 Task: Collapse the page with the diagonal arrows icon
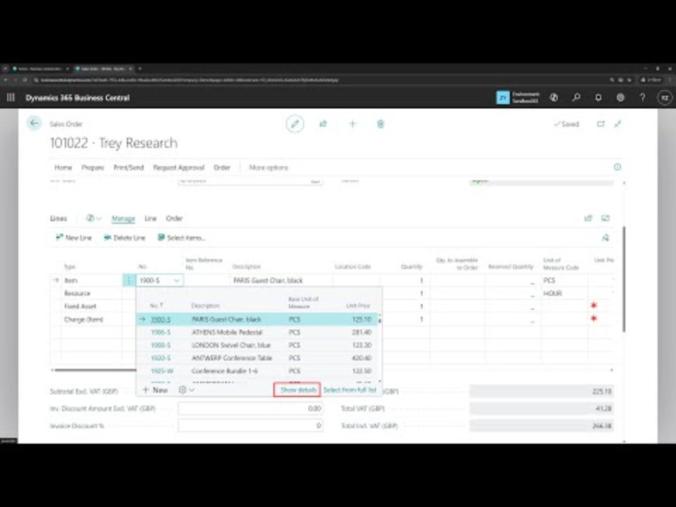click(618, 124)
